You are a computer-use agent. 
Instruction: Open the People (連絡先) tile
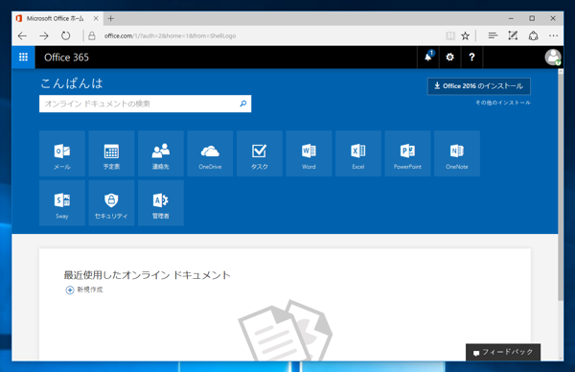coord(161,153)
